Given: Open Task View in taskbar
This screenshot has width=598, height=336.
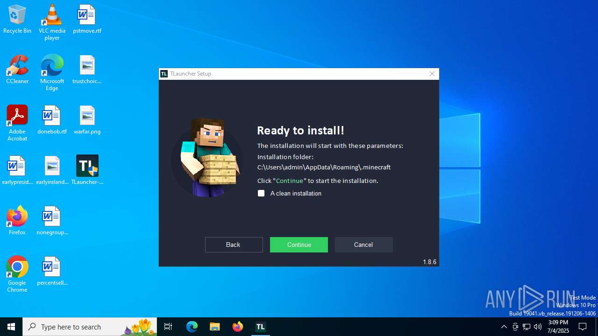Looking at the screenshot, I should [x=168, y=327].
